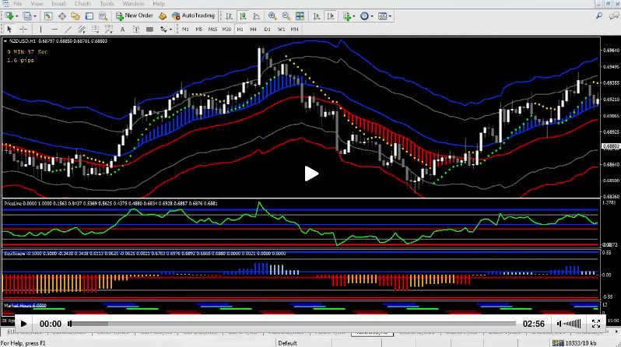Switch chart to candlestick display
Image resolution: width=621 pixels, height=347 pixels.
pos(241,15)
